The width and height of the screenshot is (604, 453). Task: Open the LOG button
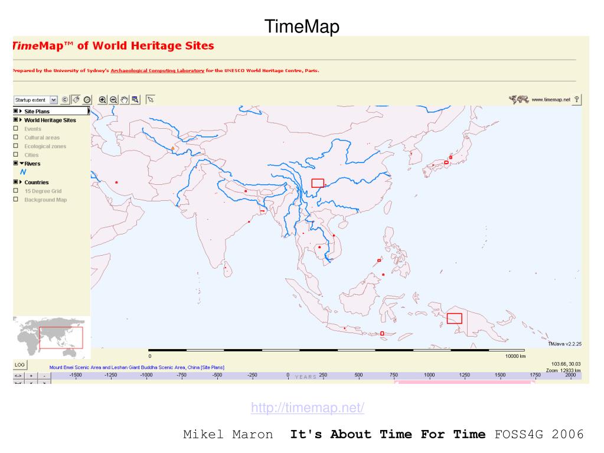19,365
